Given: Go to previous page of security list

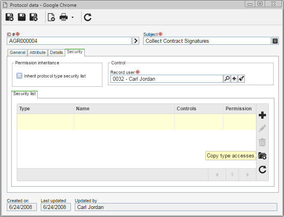Looking at the screenshot, I should point(217,175).
